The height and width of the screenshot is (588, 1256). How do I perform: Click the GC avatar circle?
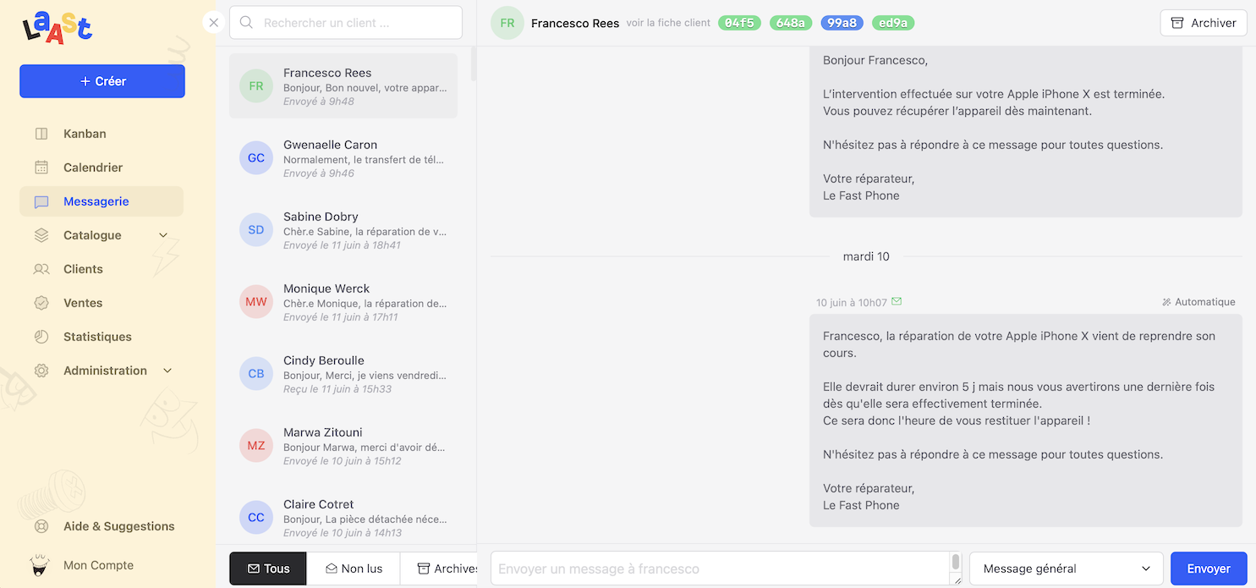click(x=256, y=158)
